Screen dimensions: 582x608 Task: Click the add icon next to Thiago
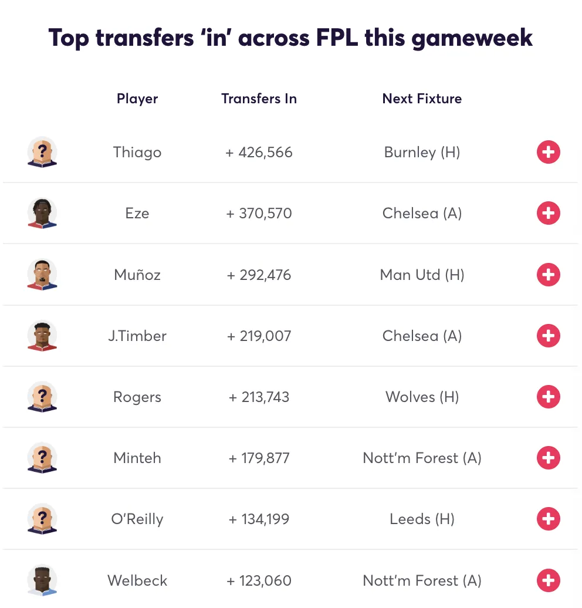(x=549, y=152)
